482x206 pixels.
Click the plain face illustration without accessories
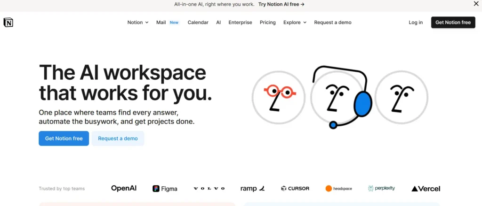pyautogui.click(x=401, y=98)
